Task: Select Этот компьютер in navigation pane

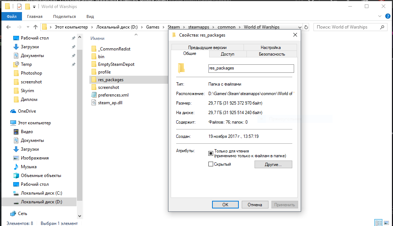Action: [x=34, y=123]
